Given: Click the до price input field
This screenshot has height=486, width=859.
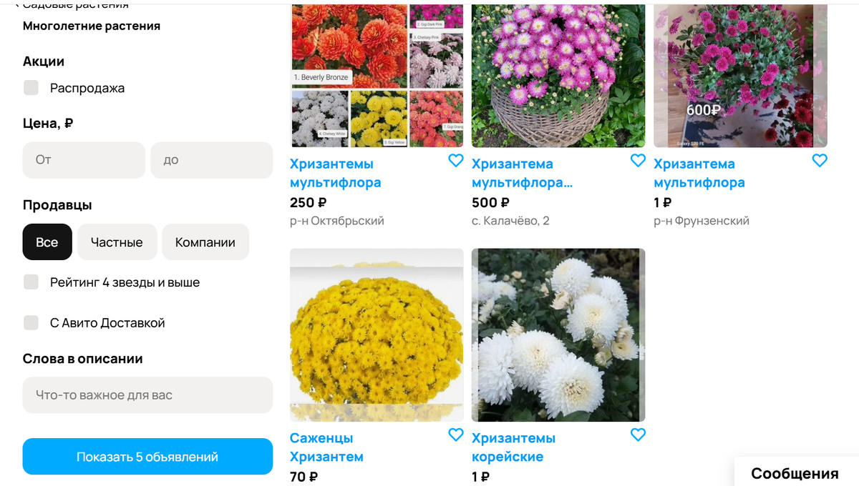Looking at the screenshot, I should 211,160.
